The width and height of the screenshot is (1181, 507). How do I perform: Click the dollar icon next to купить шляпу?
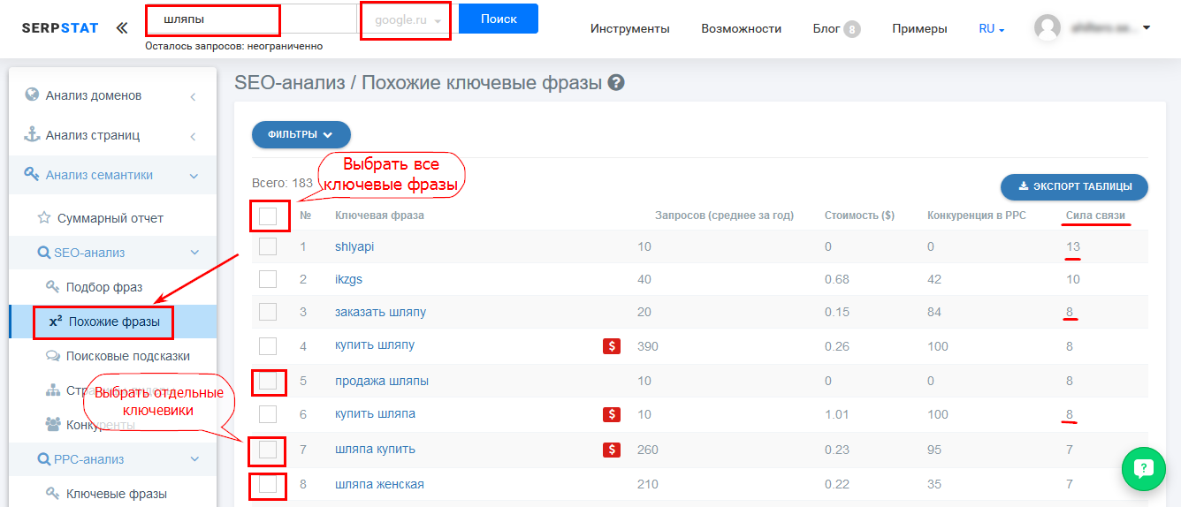pyautogui.click(x=611, y=346)
